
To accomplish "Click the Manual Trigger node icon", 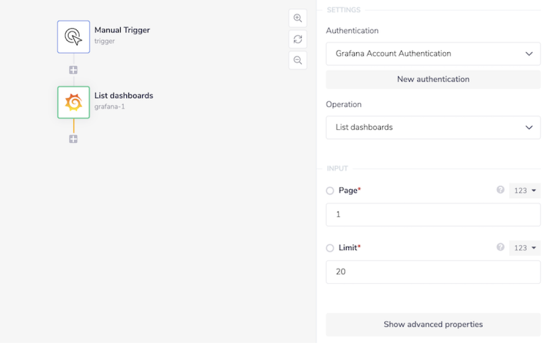I will click(74, 37).
